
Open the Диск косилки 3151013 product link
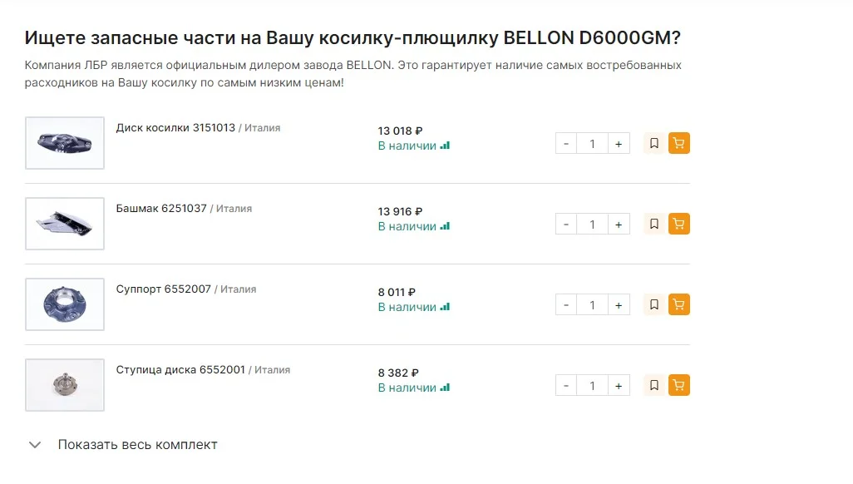pyautogui.click(x=175, y=128)
